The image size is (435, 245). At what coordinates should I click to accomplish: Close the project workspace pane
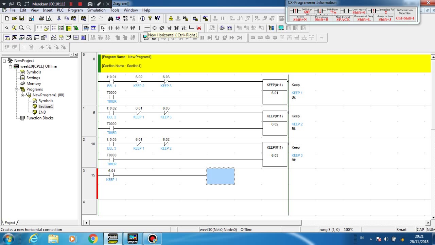(76, 55)
